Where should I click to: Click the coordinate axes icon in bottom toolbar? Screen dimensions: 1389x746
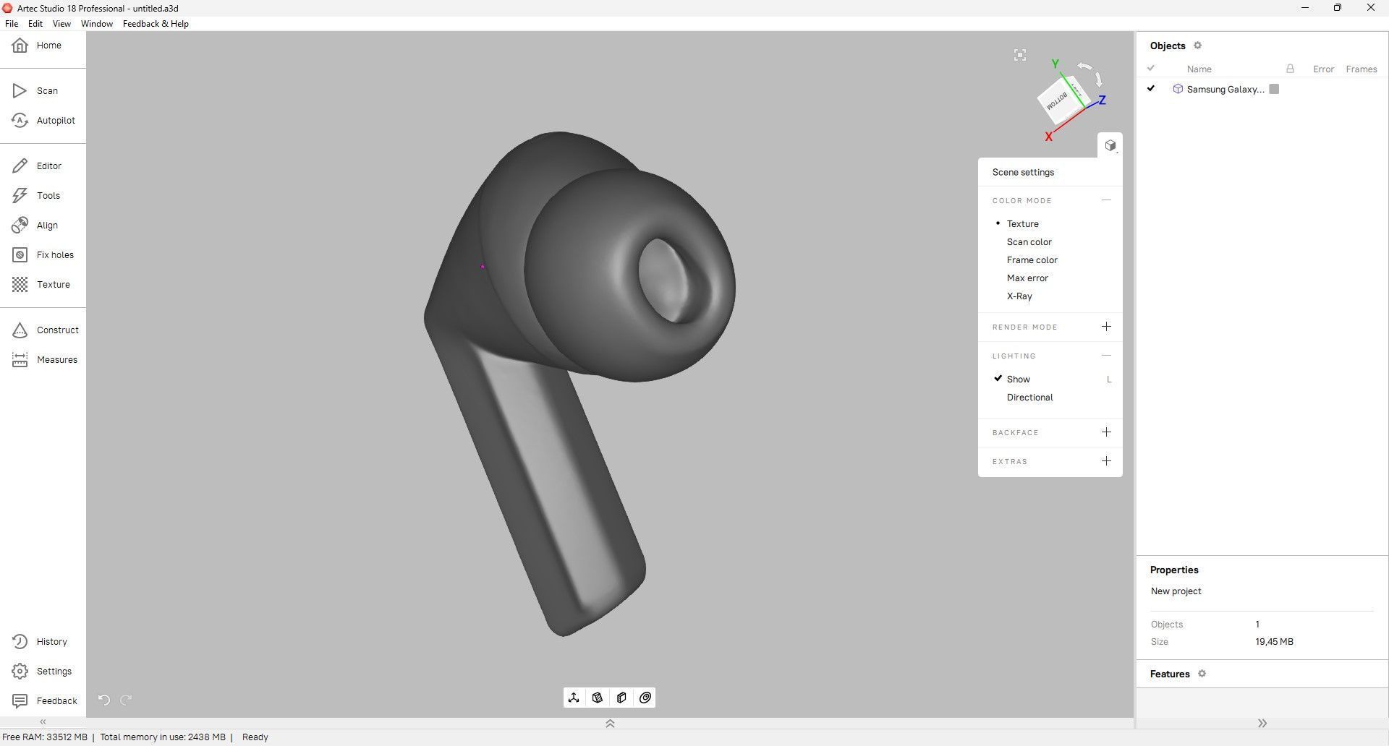pos(574,698)
